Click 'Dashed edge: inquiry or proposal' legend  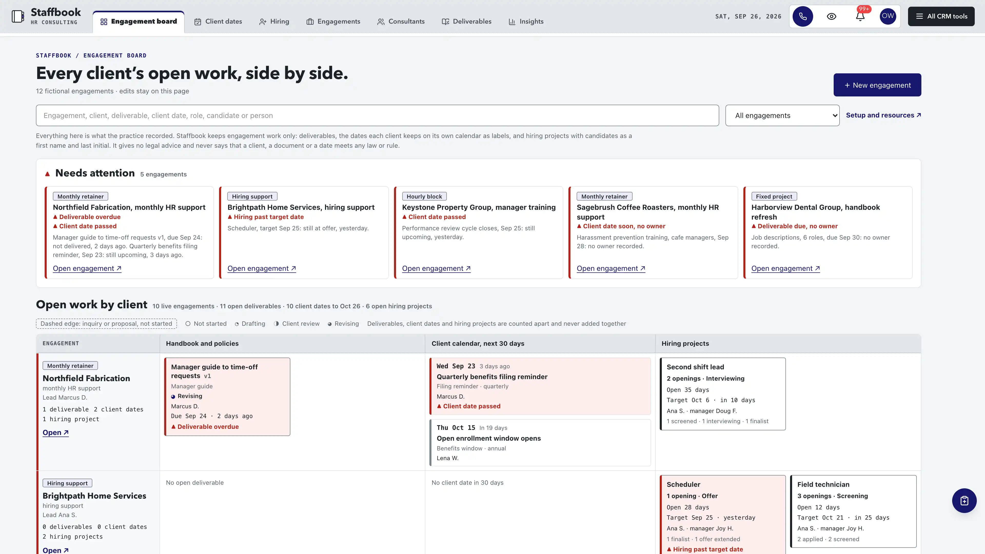click(106, 323)
